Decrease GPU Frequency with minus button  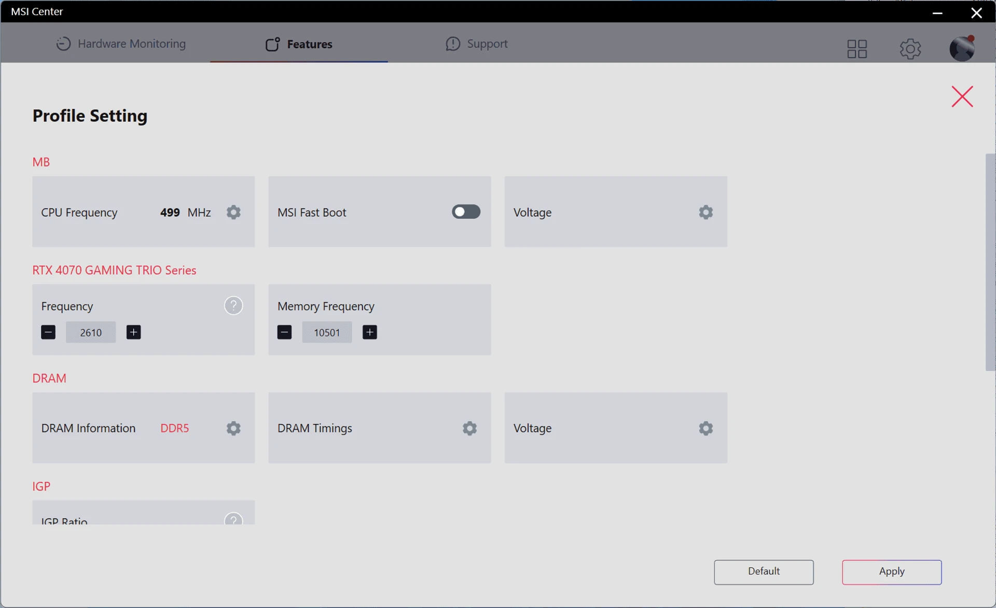click(48, 332)
